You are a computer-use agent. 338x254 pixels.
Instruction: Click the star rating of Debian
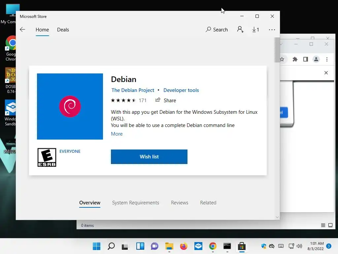[x=123, y=101]
